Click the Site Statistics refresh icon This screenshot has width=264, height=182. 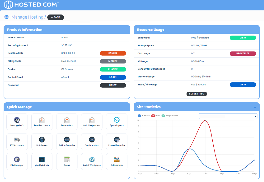coord(255,107)
